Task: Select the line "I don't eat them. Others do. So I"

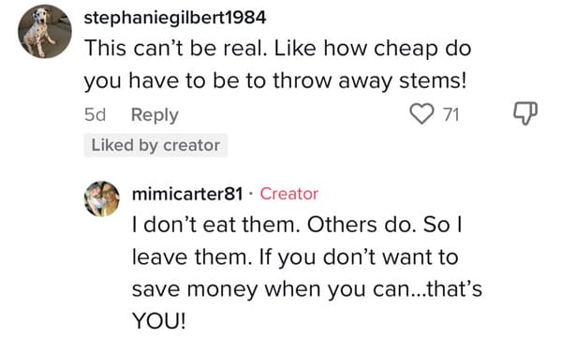Action: coord(297,225)
